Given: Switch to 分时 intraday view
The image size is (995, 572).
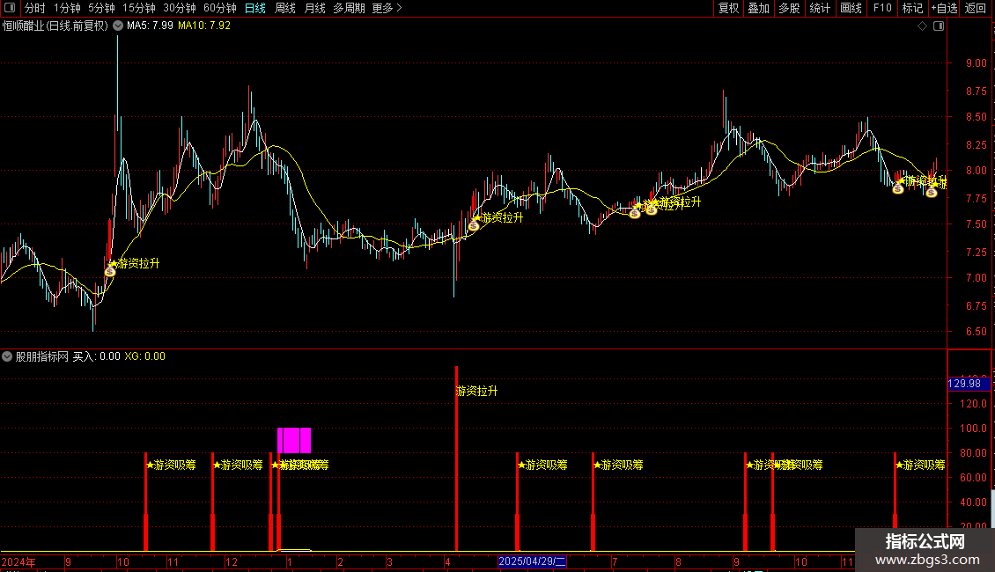Looking at the screenshot, I should click(35, 8).
